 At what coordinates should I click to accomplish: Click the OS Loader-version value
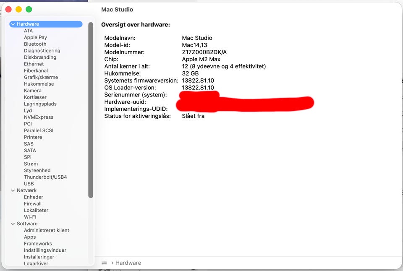coord(198,88)
